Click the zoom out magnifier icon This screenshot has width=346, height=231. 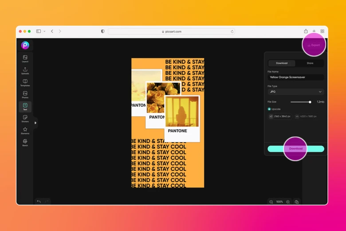coord(271,202)
